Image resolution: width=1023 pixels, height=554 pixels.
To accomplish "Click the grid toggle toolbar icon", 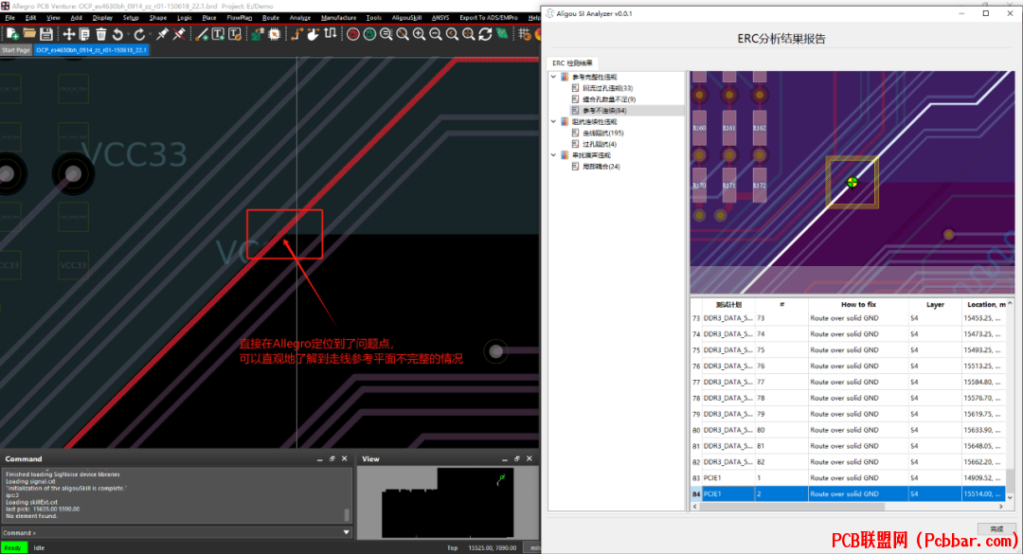I will [525, 34].
